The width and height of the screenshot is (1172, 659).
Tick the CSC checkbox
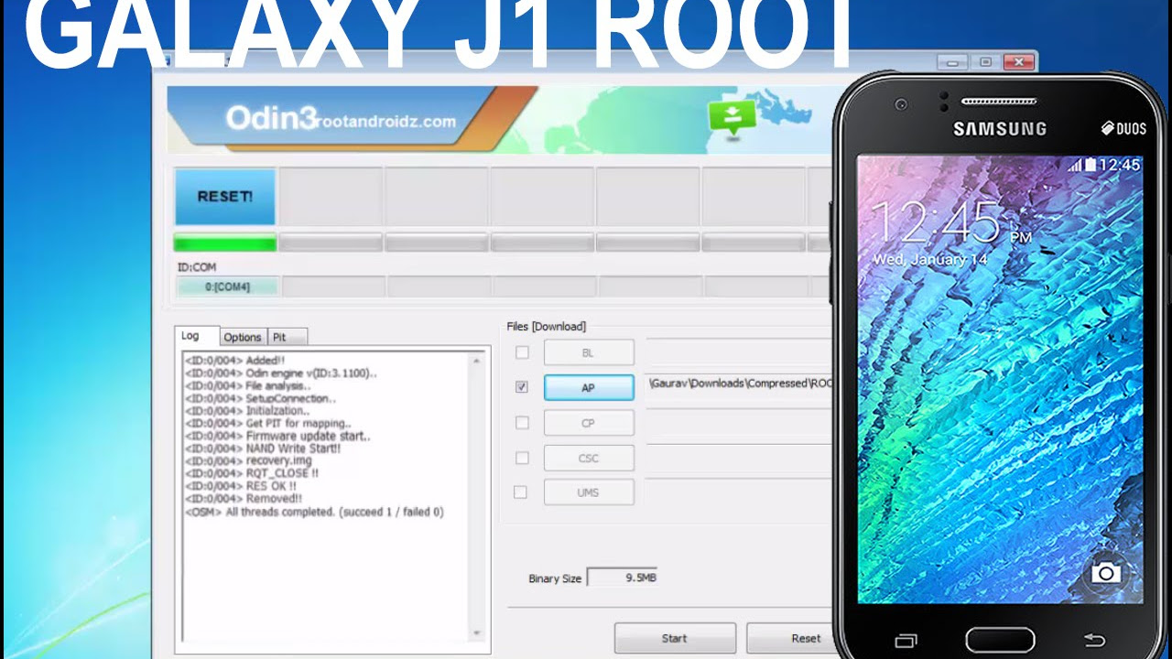click(x=521, y=458)
